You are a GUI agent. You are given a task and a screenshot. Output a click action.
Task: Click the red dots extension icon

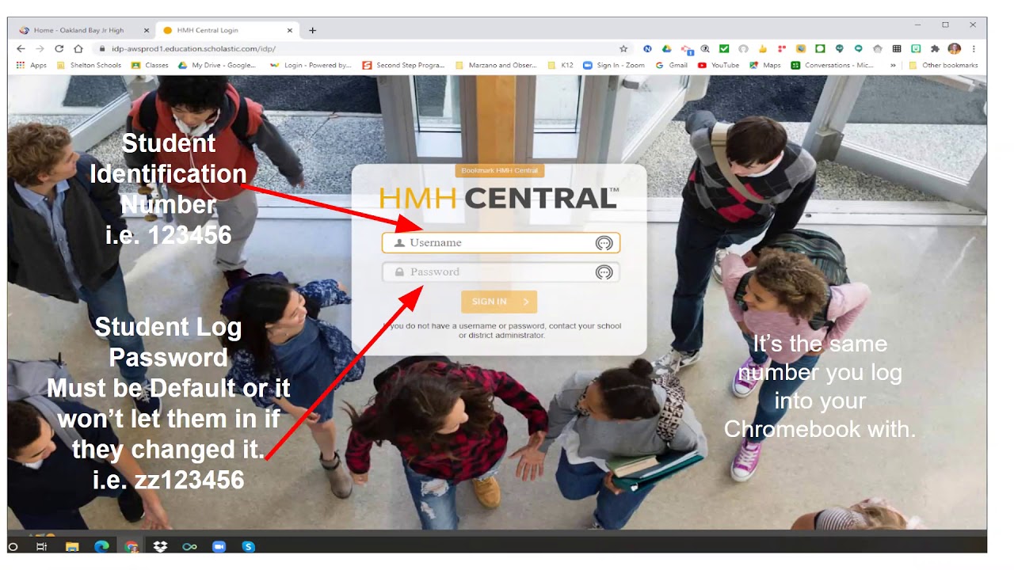782,48
